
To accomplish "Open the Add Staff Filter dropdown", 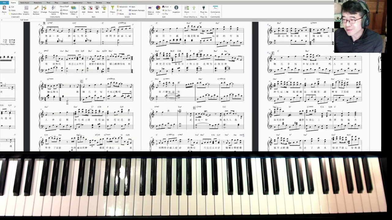I will [73, 10].
